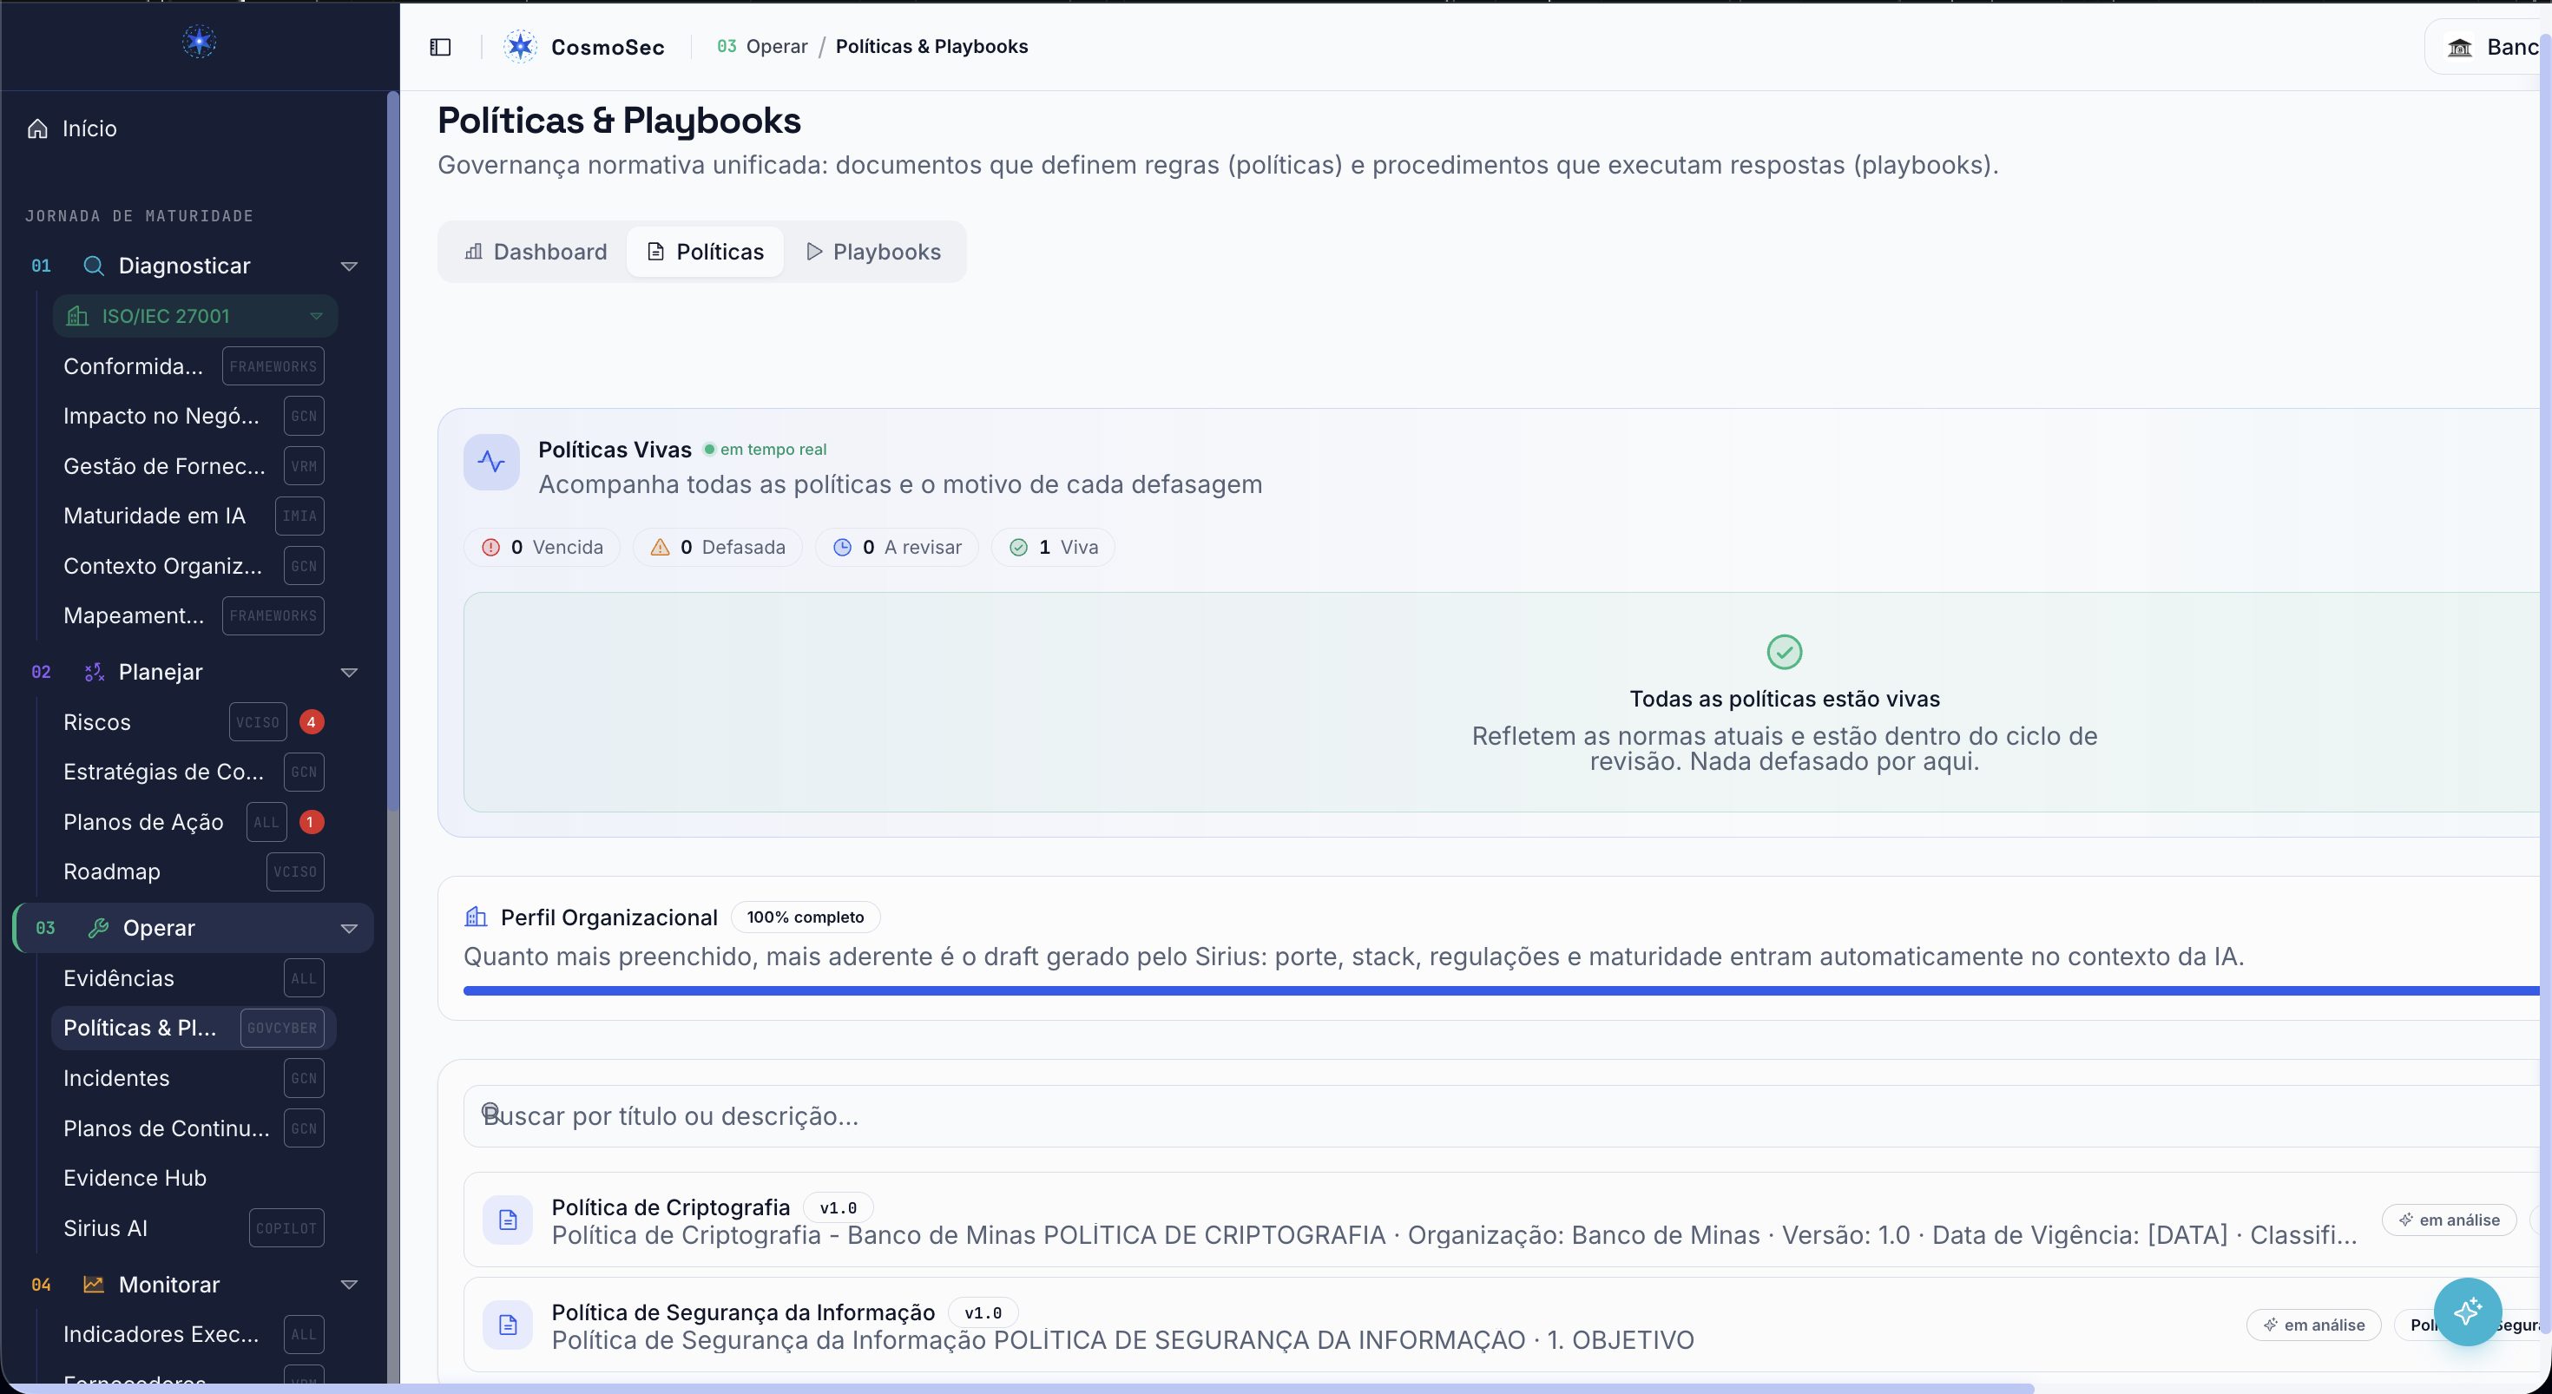Click the Política de Criptografia document icon
The width and height of the screenshot is (2552, 1394).
pos(508,1220)
